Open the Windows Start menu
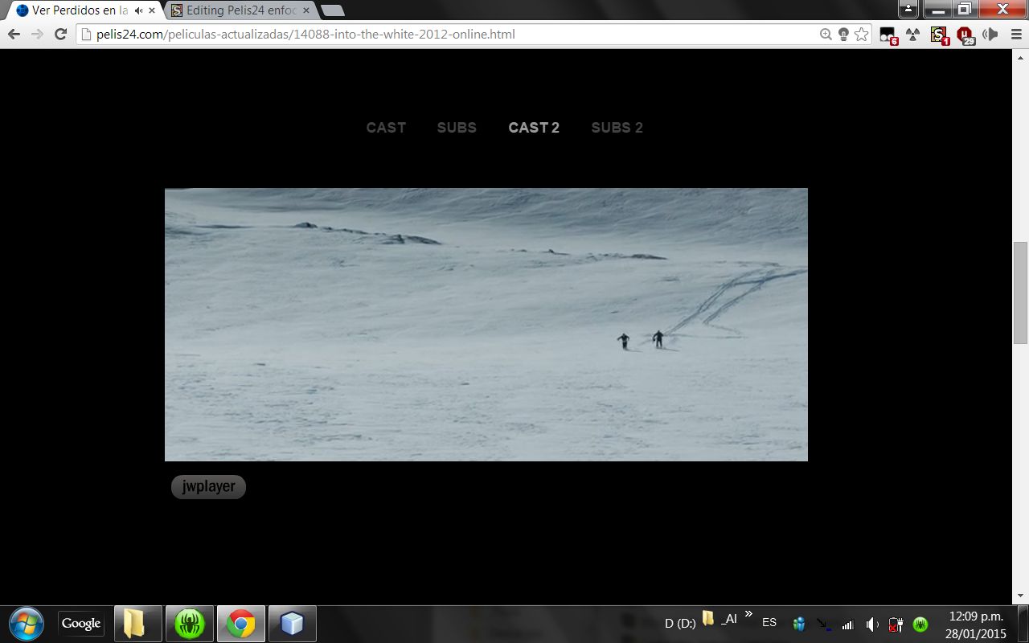Screen dimensions: 1029x643 pyautogui.click(x=27, y=624)
